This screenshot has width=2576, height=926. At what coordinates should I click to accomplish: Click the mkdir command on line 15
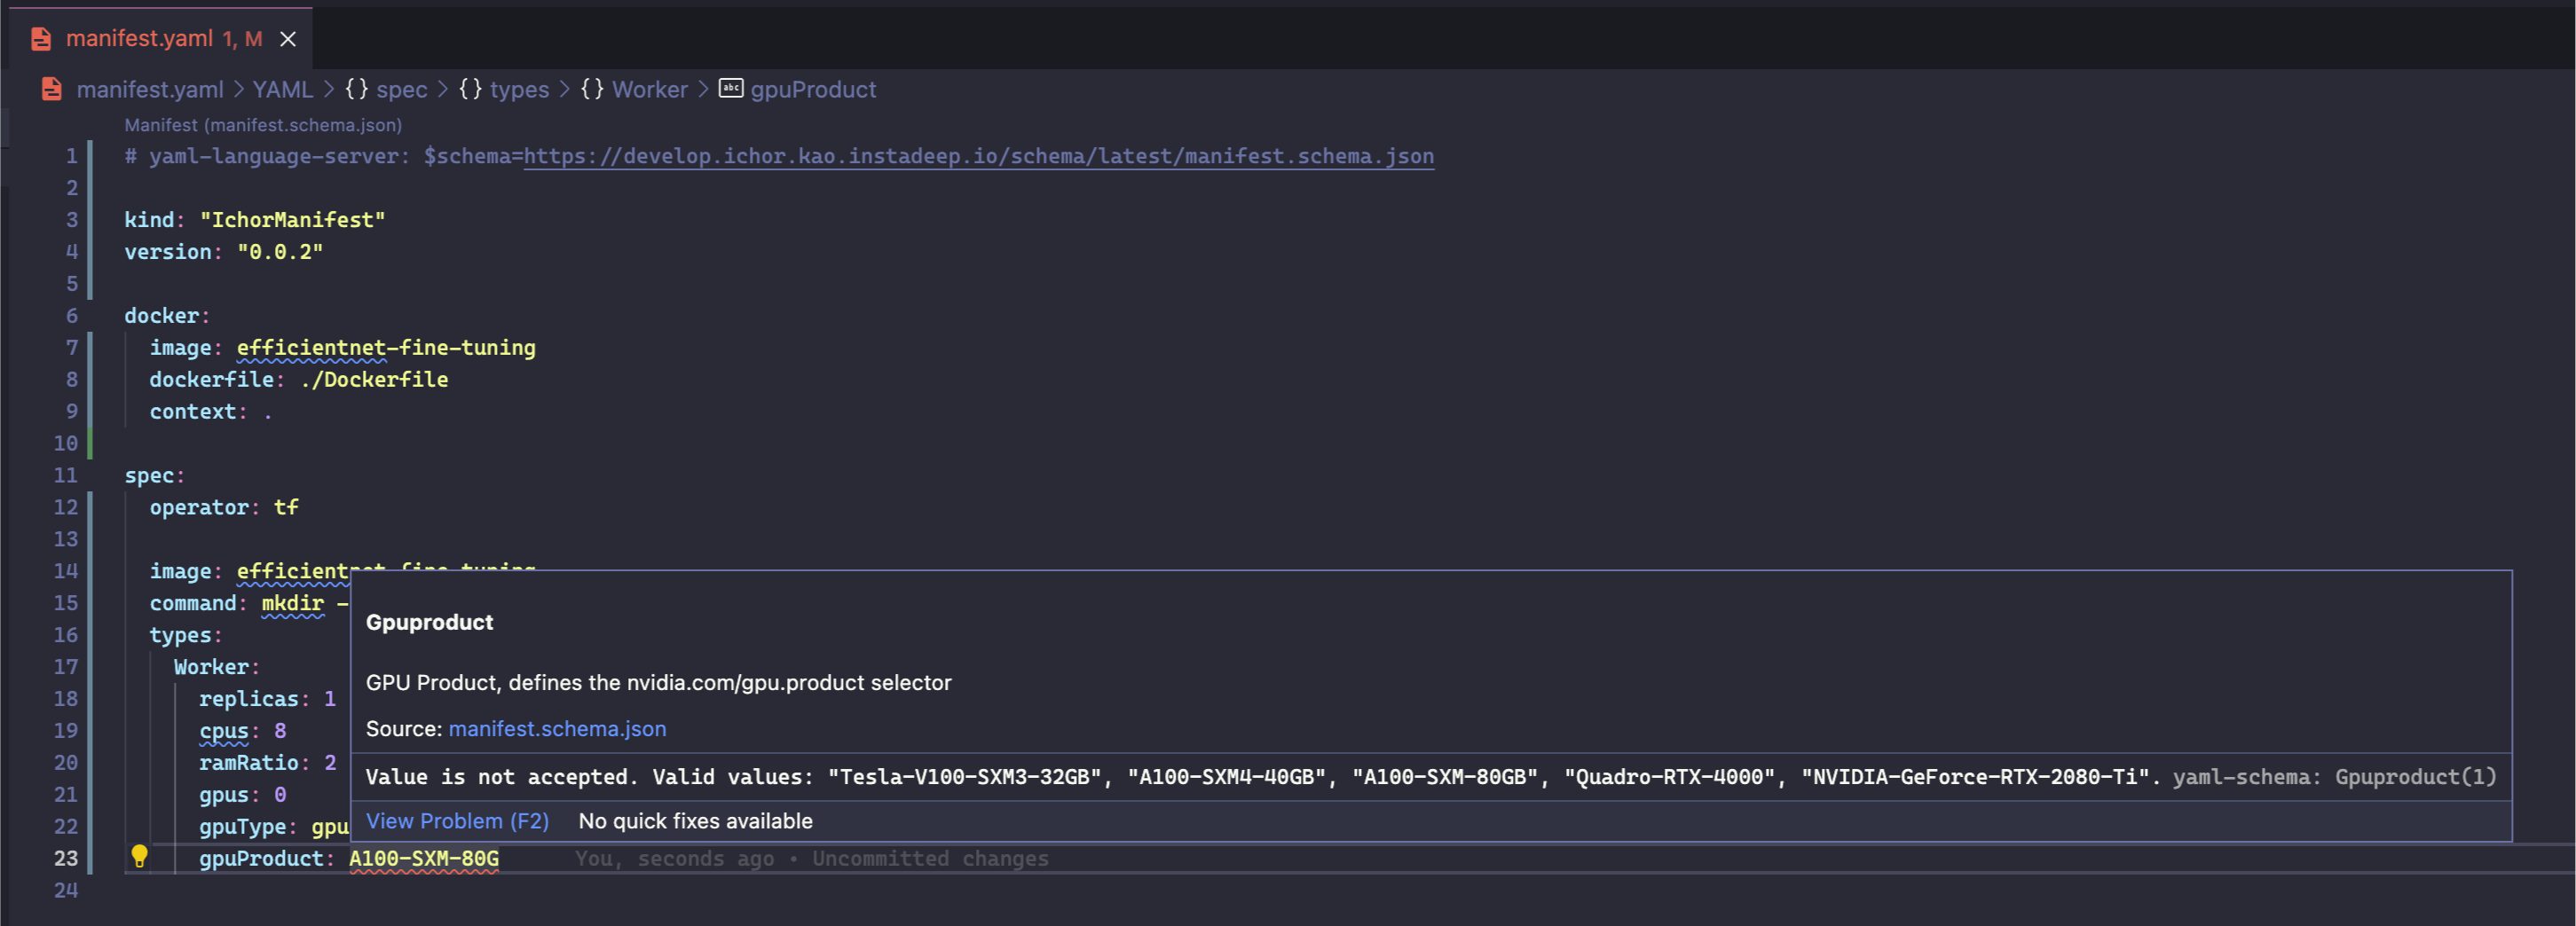point(293,603)
